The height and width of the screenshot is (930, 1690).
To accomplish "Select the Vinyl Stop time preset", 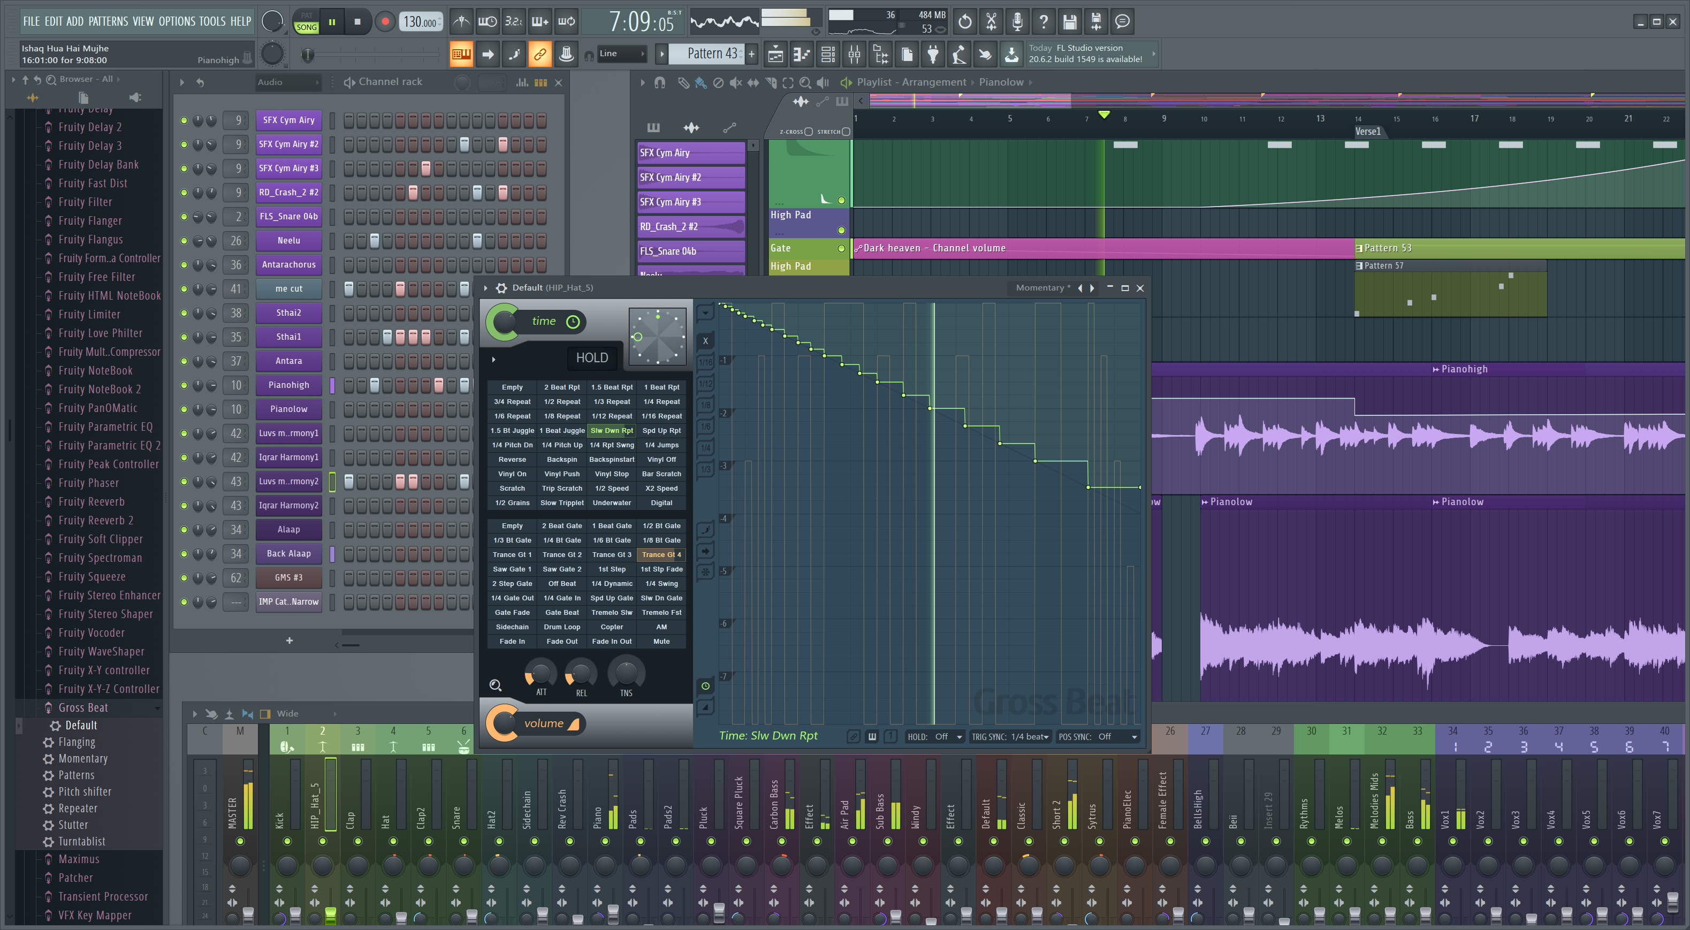I will click(x=612, y=474).
